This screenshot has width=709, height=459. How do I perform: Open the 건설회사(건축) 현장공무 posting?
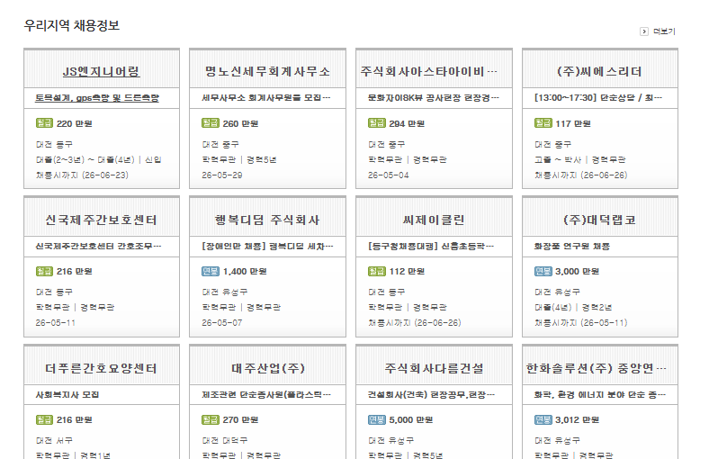click(431, 394)
